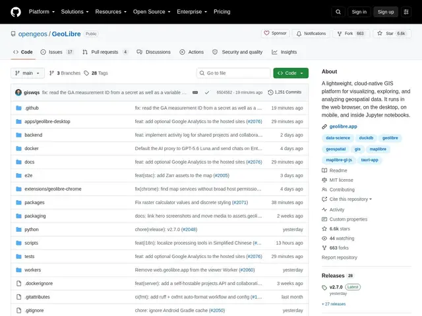This screenshot has width=422, height=316.
Task: Click the Sign up button
Action: 386,12
